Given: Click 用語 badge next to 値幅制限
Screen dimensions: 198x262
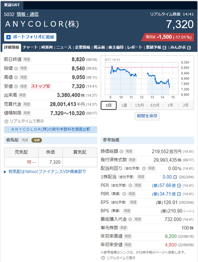Looking at the screenshot, I should tap(27, 113).
